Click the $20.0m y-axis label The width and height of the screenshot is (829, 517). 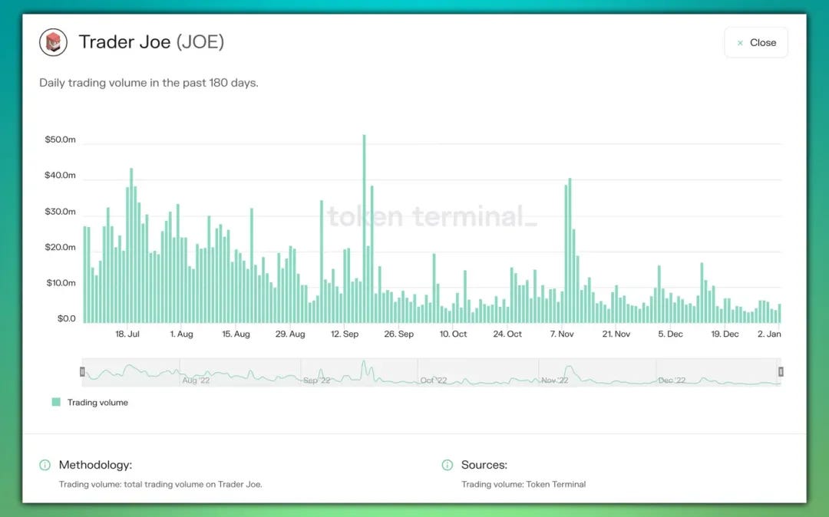tap(61, 247)
